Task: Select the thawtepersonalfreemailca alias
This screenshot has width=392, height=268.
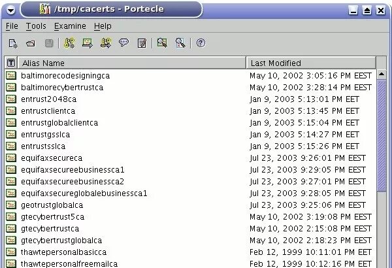Action: [69, 263]
